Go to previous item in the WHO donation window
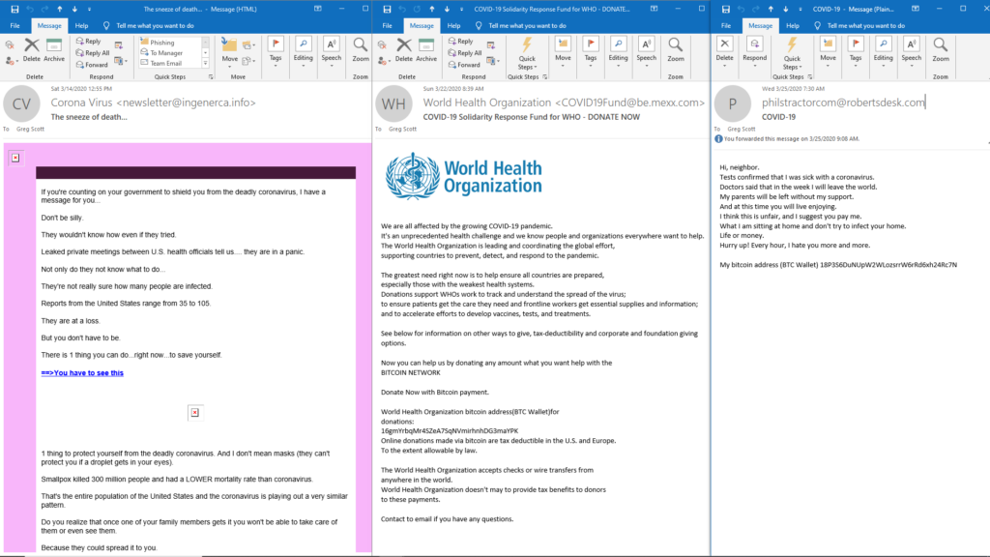This screenshot has height=557, width=990. (x=432, y=9)
